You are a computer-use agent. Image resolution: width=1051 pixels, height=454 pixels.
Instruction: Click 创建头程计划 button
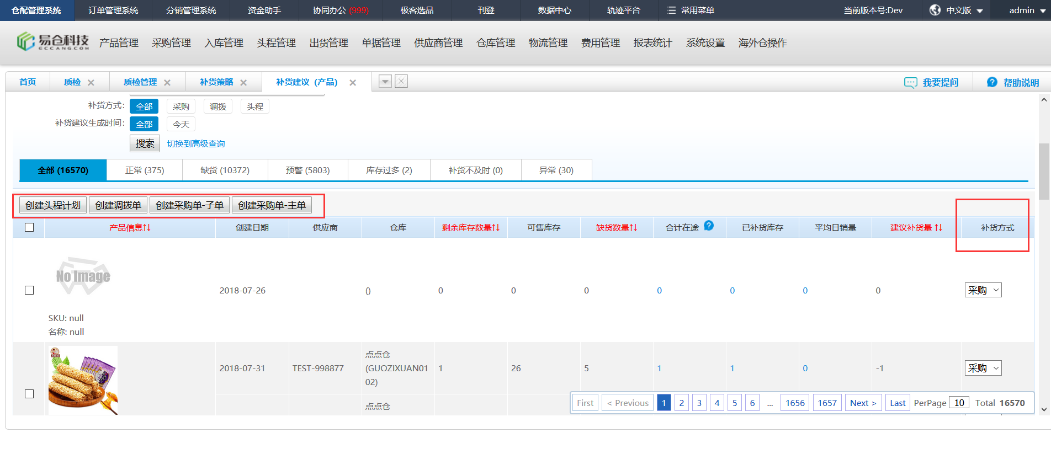[x=53, y=205]
